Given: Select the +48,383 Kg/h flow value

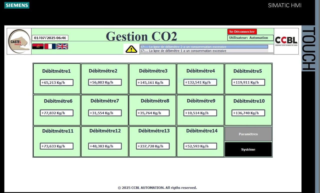Looking at the screenshot, I should tap(105, 146).
